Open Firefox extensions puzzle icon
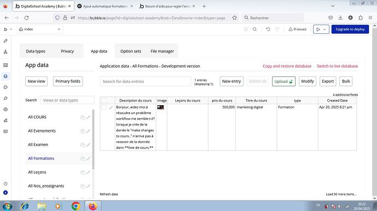This screenshot has width=377, height=211. (361, 18)
